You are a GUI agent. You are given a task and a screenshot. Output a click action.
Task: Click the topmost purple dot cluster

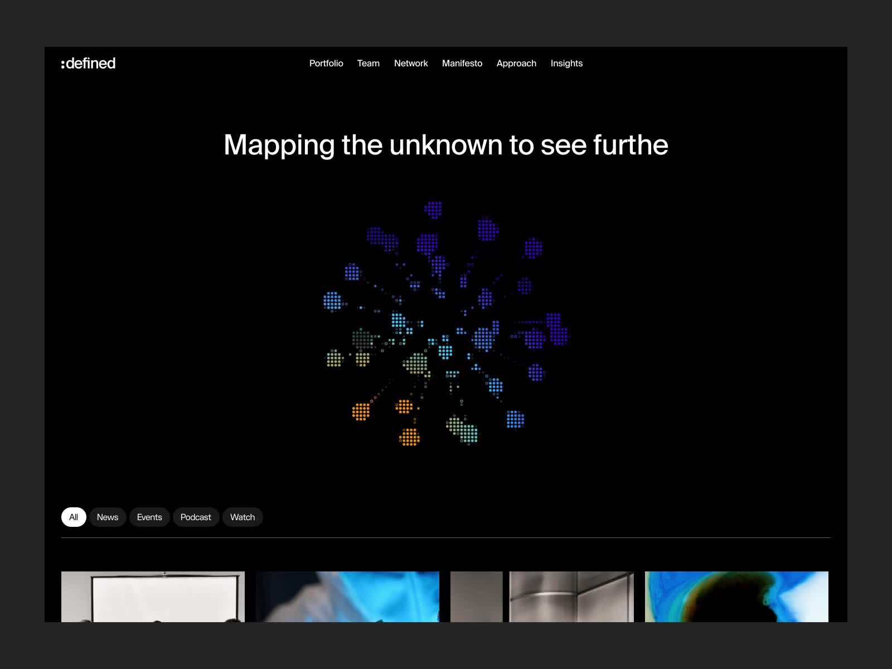(433, 210)
